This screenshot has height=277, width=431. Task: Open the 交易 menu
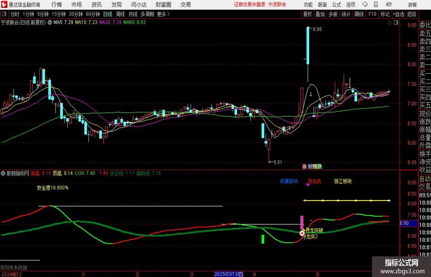pyautogui.click(x=186, y=5)
